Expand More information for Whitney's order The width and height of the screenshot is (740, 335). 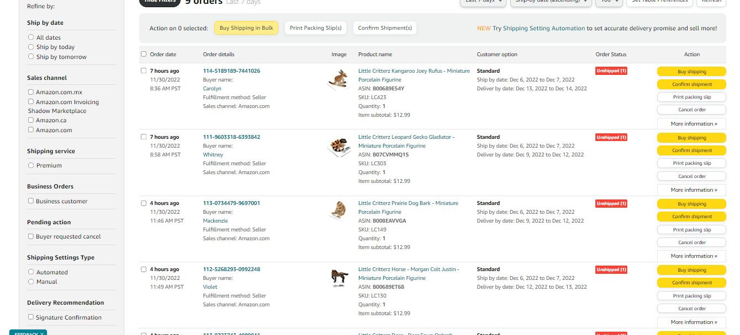click(691, 190)
